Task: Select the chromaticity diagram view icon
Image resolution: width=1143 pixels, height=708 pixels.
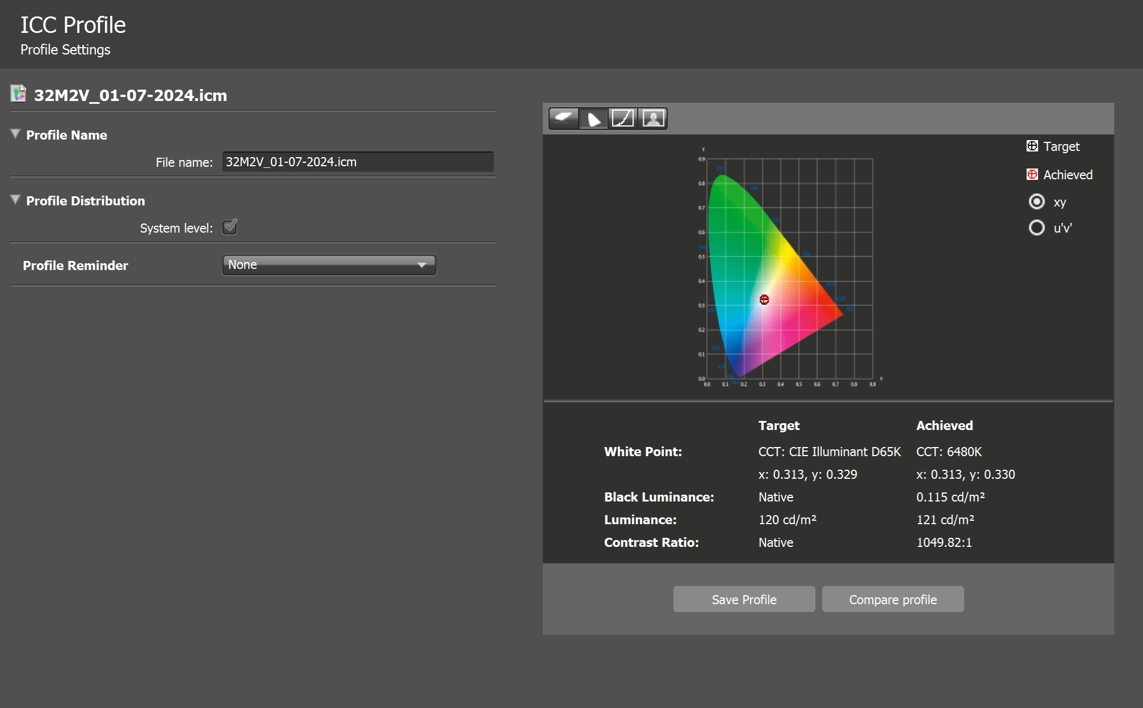Action: 593,119
